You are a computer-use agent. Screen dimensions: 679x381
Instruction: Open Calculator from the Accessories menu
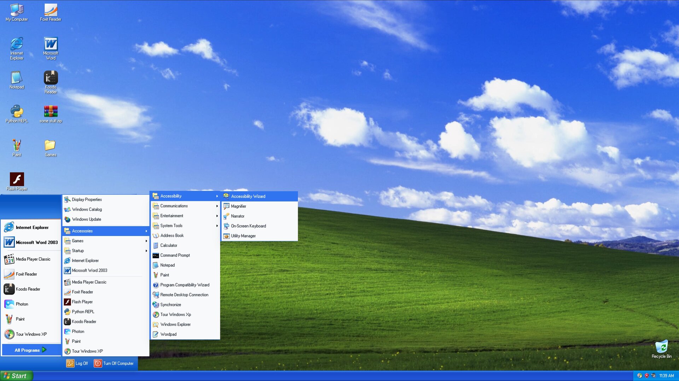169,246
